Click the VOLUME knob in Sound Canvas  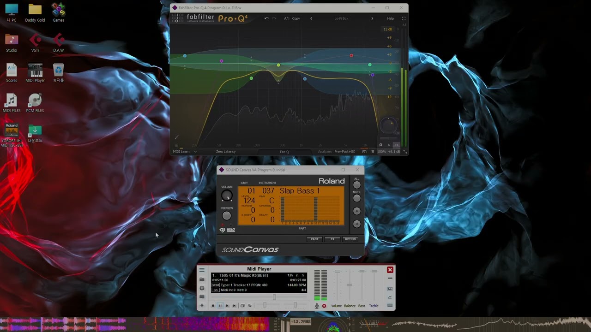226,196
